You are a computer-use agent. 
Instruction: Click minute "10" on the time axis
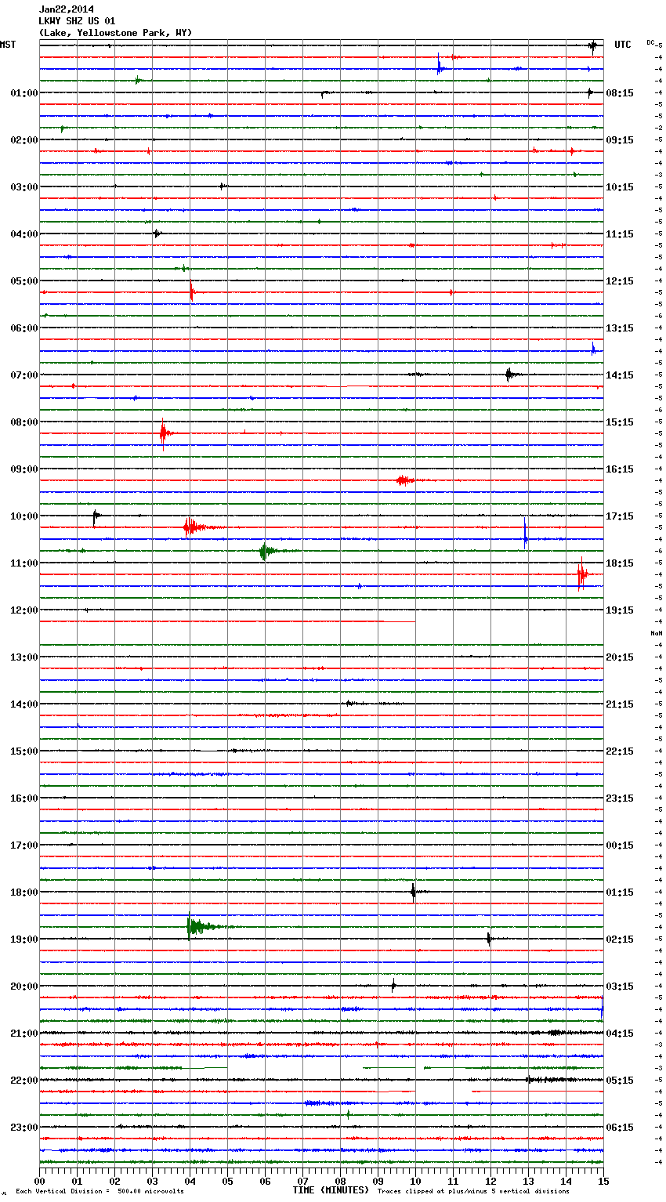coord(415,1181)
